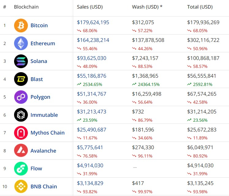
Task: Click the Mythos Chain logo icon
Action: (21, 133)
